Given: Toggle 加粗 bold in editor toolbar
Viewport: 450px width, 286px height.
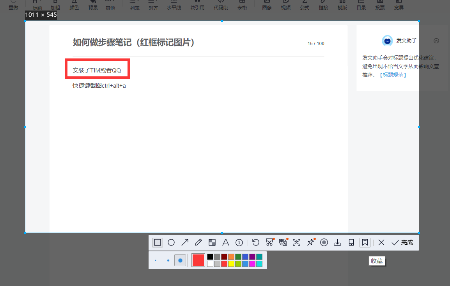Looking at the screenshot, I should tap(55, 5).
